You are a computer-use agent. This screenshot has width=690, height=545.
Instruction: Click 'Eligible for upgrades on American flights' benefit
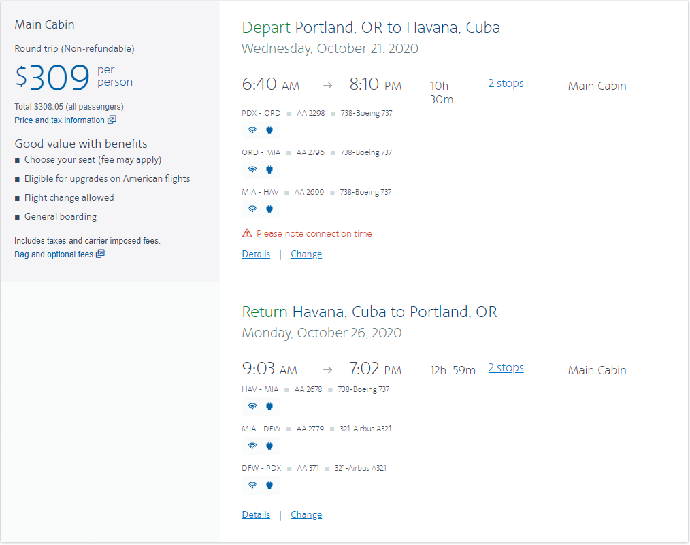[x=108, y=178]
